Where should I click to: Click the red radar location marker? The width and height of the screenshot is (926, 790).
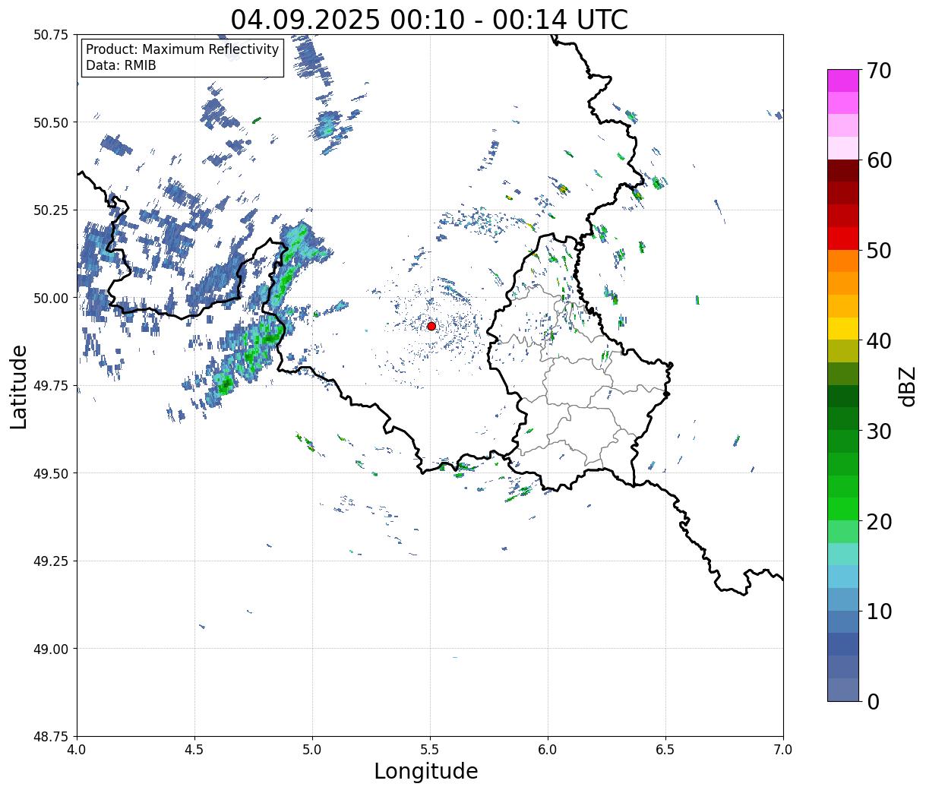coord(431,326)
